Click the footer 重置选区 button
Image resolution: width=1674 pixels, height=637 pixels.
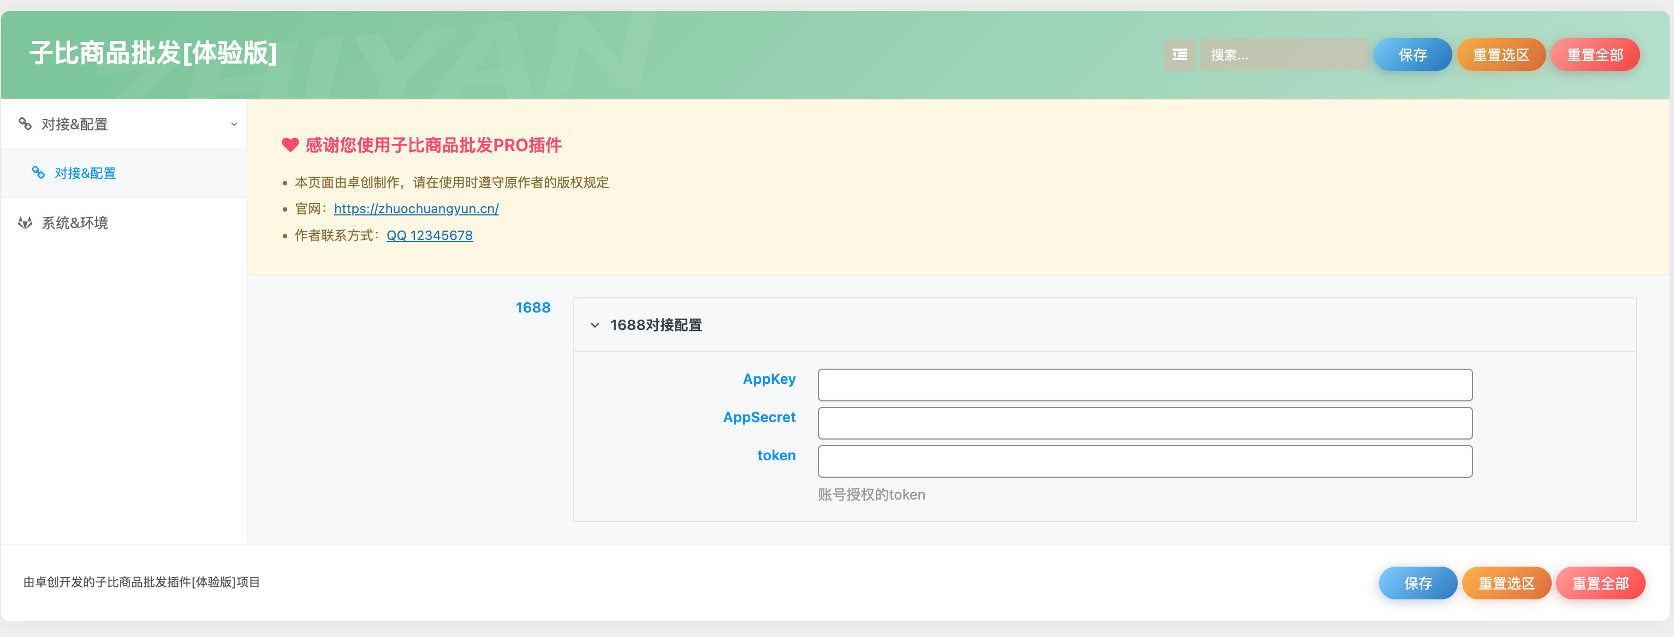[x=1506, y=582]
